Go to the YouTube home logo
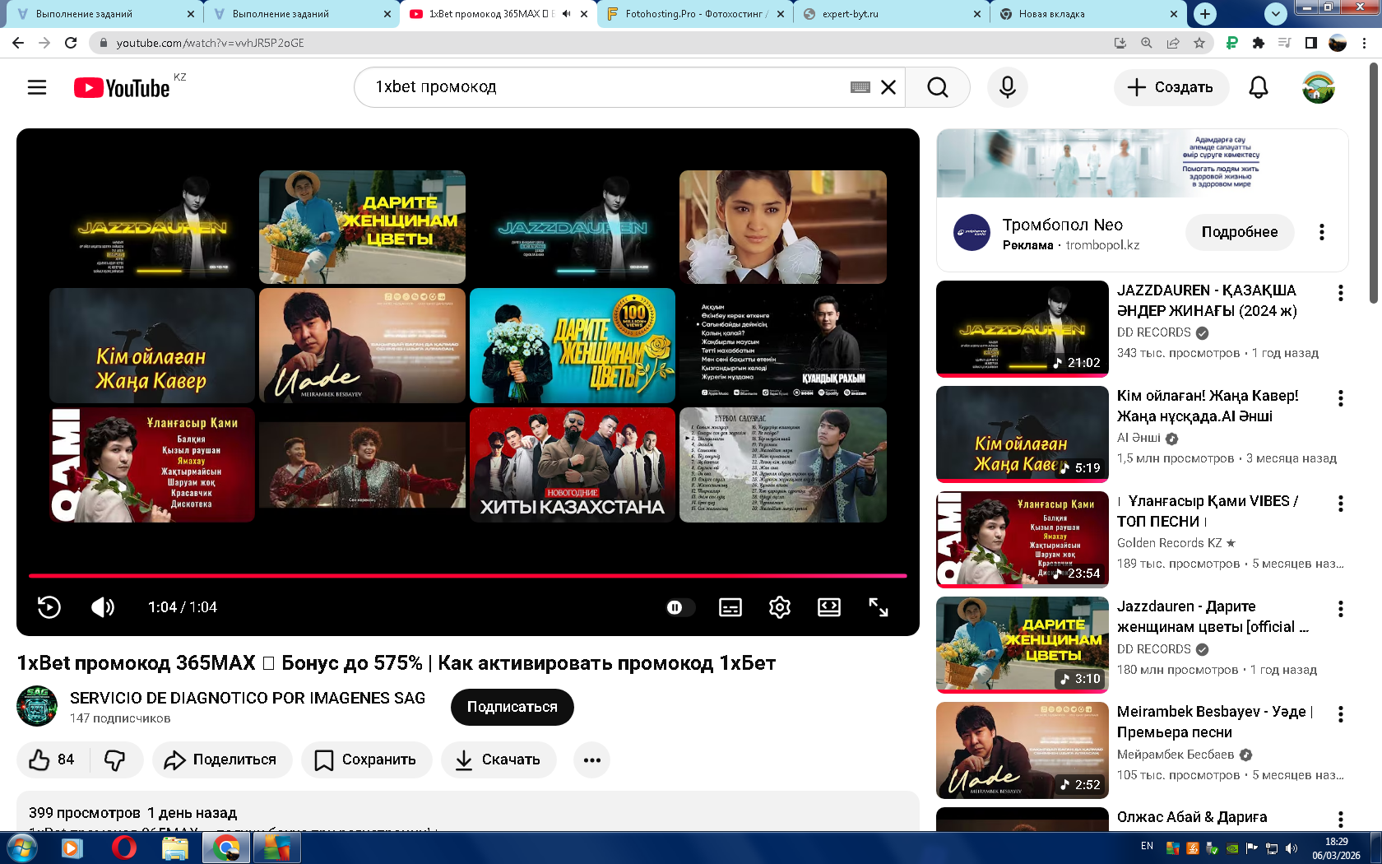The width and height of the screenshot is (1382, 864). tap(122, 87)
